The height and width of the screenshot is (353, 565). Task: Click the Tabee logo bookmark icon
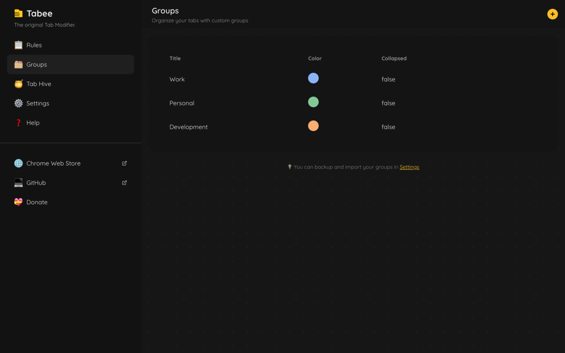point(18,13)
